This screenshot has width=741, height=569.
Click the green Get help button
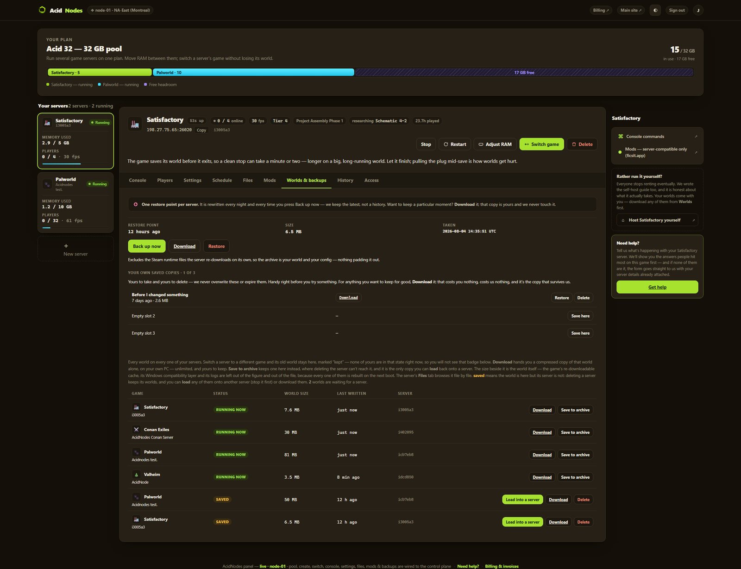pos(657,287)
